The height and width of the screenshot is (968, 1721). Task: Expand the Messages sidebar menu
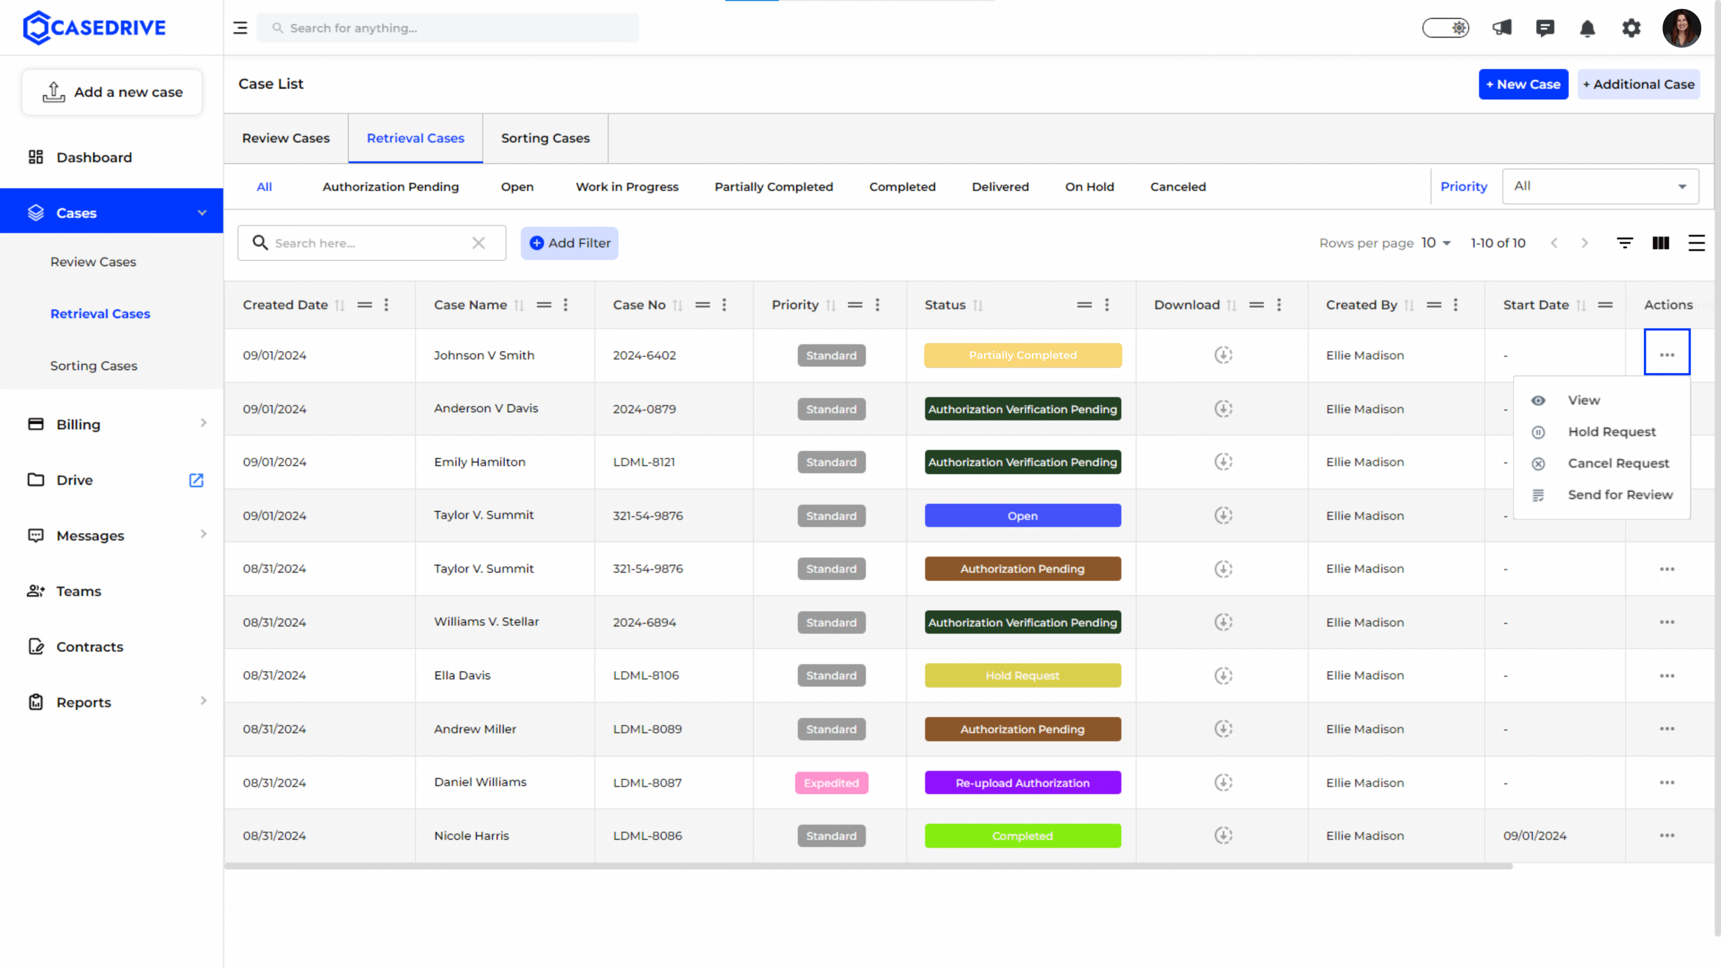(x=203, y=534)
